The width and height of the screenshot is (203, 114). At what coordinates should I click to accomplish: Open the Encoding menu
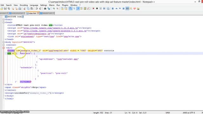click(x=24, y=5)
